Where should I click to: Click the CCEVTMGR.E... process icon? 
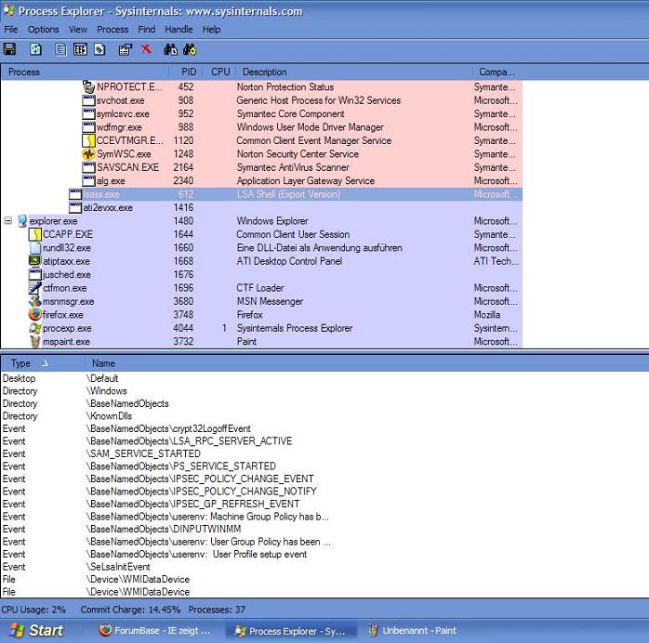88,140
